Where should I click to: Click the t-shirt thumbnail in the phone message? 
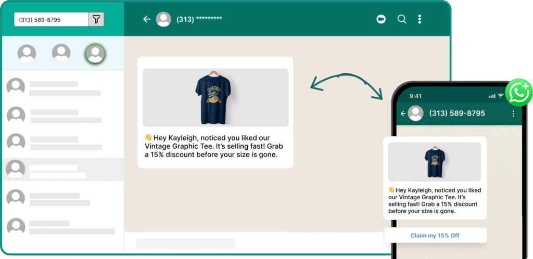[435, 162]
